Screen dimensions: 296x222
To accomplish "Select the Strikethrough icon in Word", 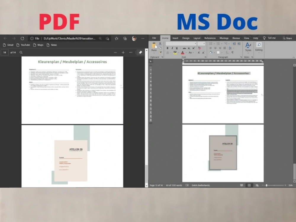I will pos(184,48).
